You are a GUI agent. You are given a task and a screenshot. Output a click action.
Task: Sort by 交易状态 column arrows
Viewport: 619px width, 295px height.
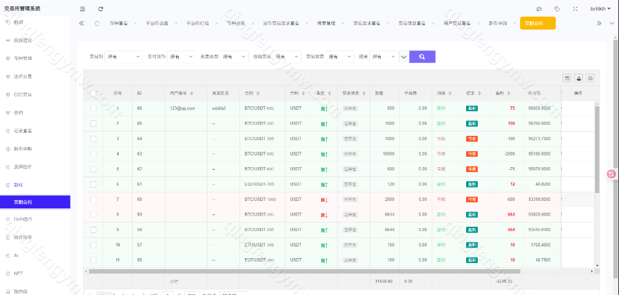(x=363, y=93)
